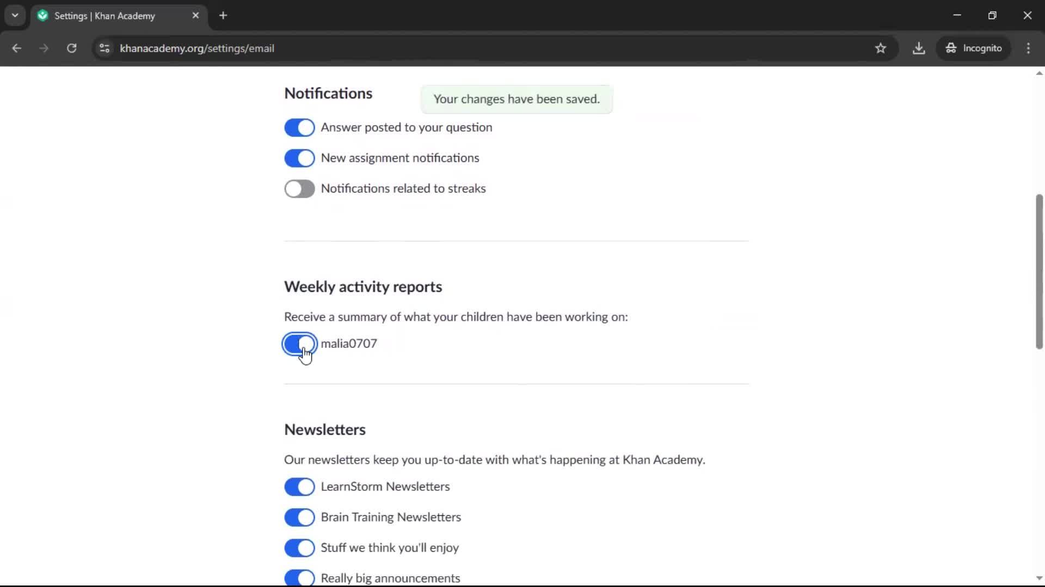Bookmark this page with the star icon
Image resolution: width=1045 pixels, height=587 pixels.
880,48
